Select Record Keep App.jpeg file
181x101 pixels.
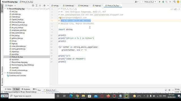(20, 62)
